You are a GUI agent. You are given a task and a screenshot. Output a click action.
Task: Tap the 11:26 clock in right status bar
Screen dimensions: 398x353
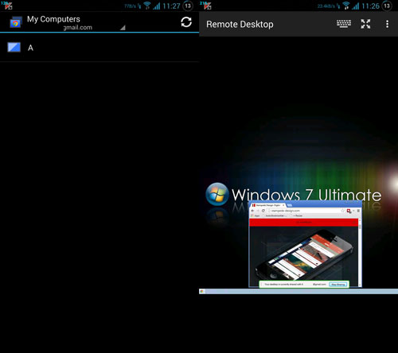(370, 6)
